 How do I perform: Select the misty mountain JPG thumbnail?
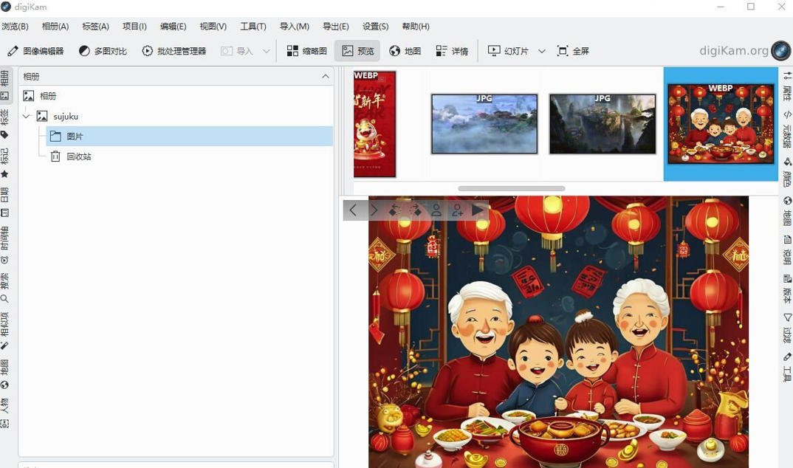pyautogui.click(x=484, y=123)
